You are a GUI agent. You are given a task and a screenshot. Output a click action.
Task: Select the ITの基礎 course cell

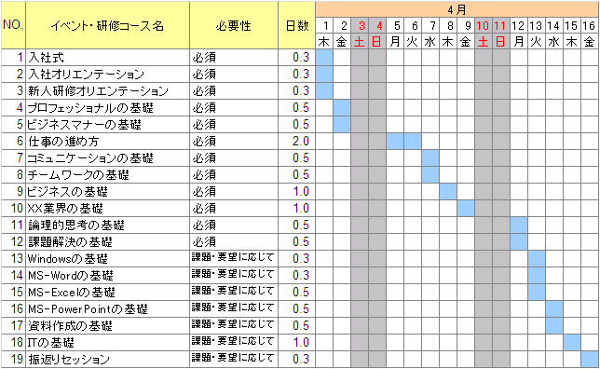coord(107,342)
